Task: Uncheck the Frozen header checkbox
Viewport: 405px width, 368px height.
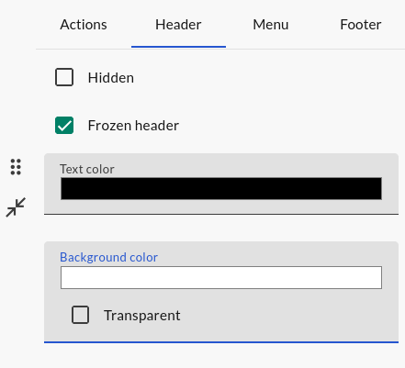Action: pyautogui.click(x=64, y=125)
